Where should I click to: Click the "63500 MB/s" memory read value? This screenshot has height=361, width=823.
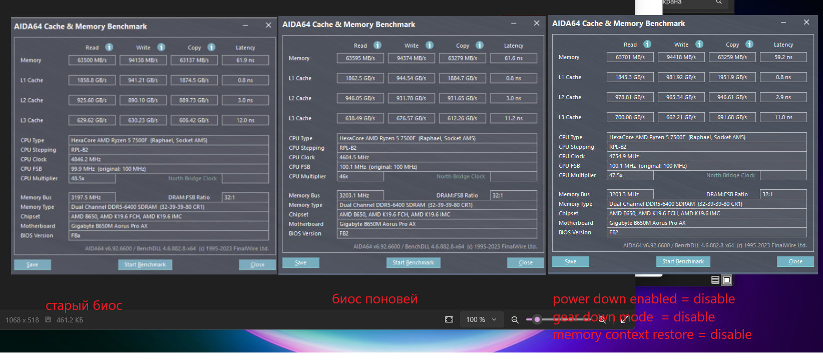(92, 60)
